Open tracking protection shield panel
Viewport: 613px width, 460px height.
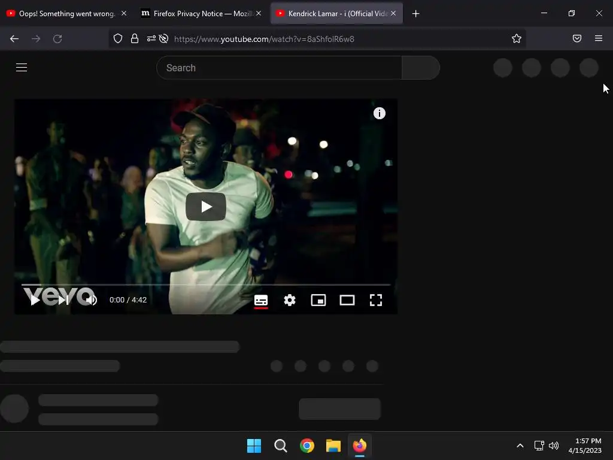tap(118, 39)
